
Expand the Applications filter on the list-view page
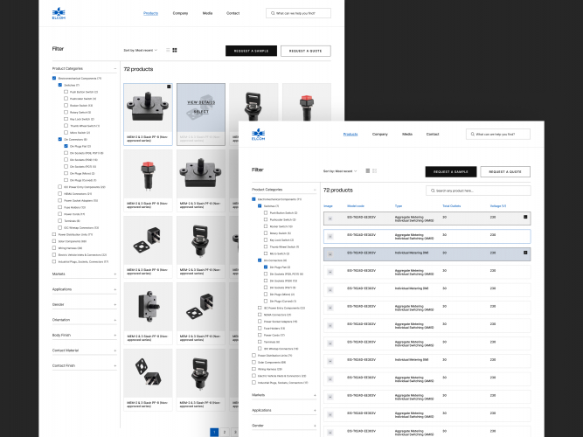(x=315, y=410)
